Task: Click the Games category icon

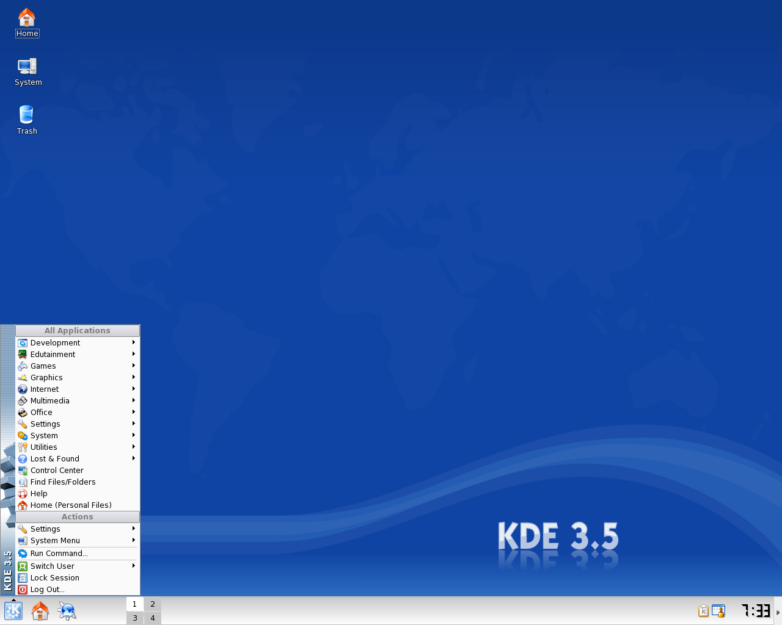Action: (23, 366)
